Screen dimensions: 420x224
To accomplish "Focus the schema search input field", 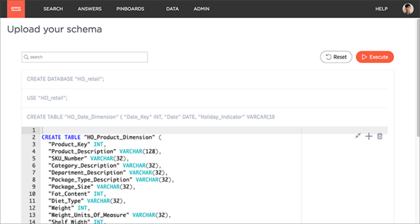I will [x=86, y=57].
